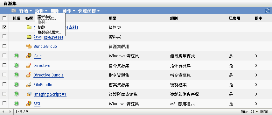Check the box for the BundleGroup row

click(x=4, y=46)
